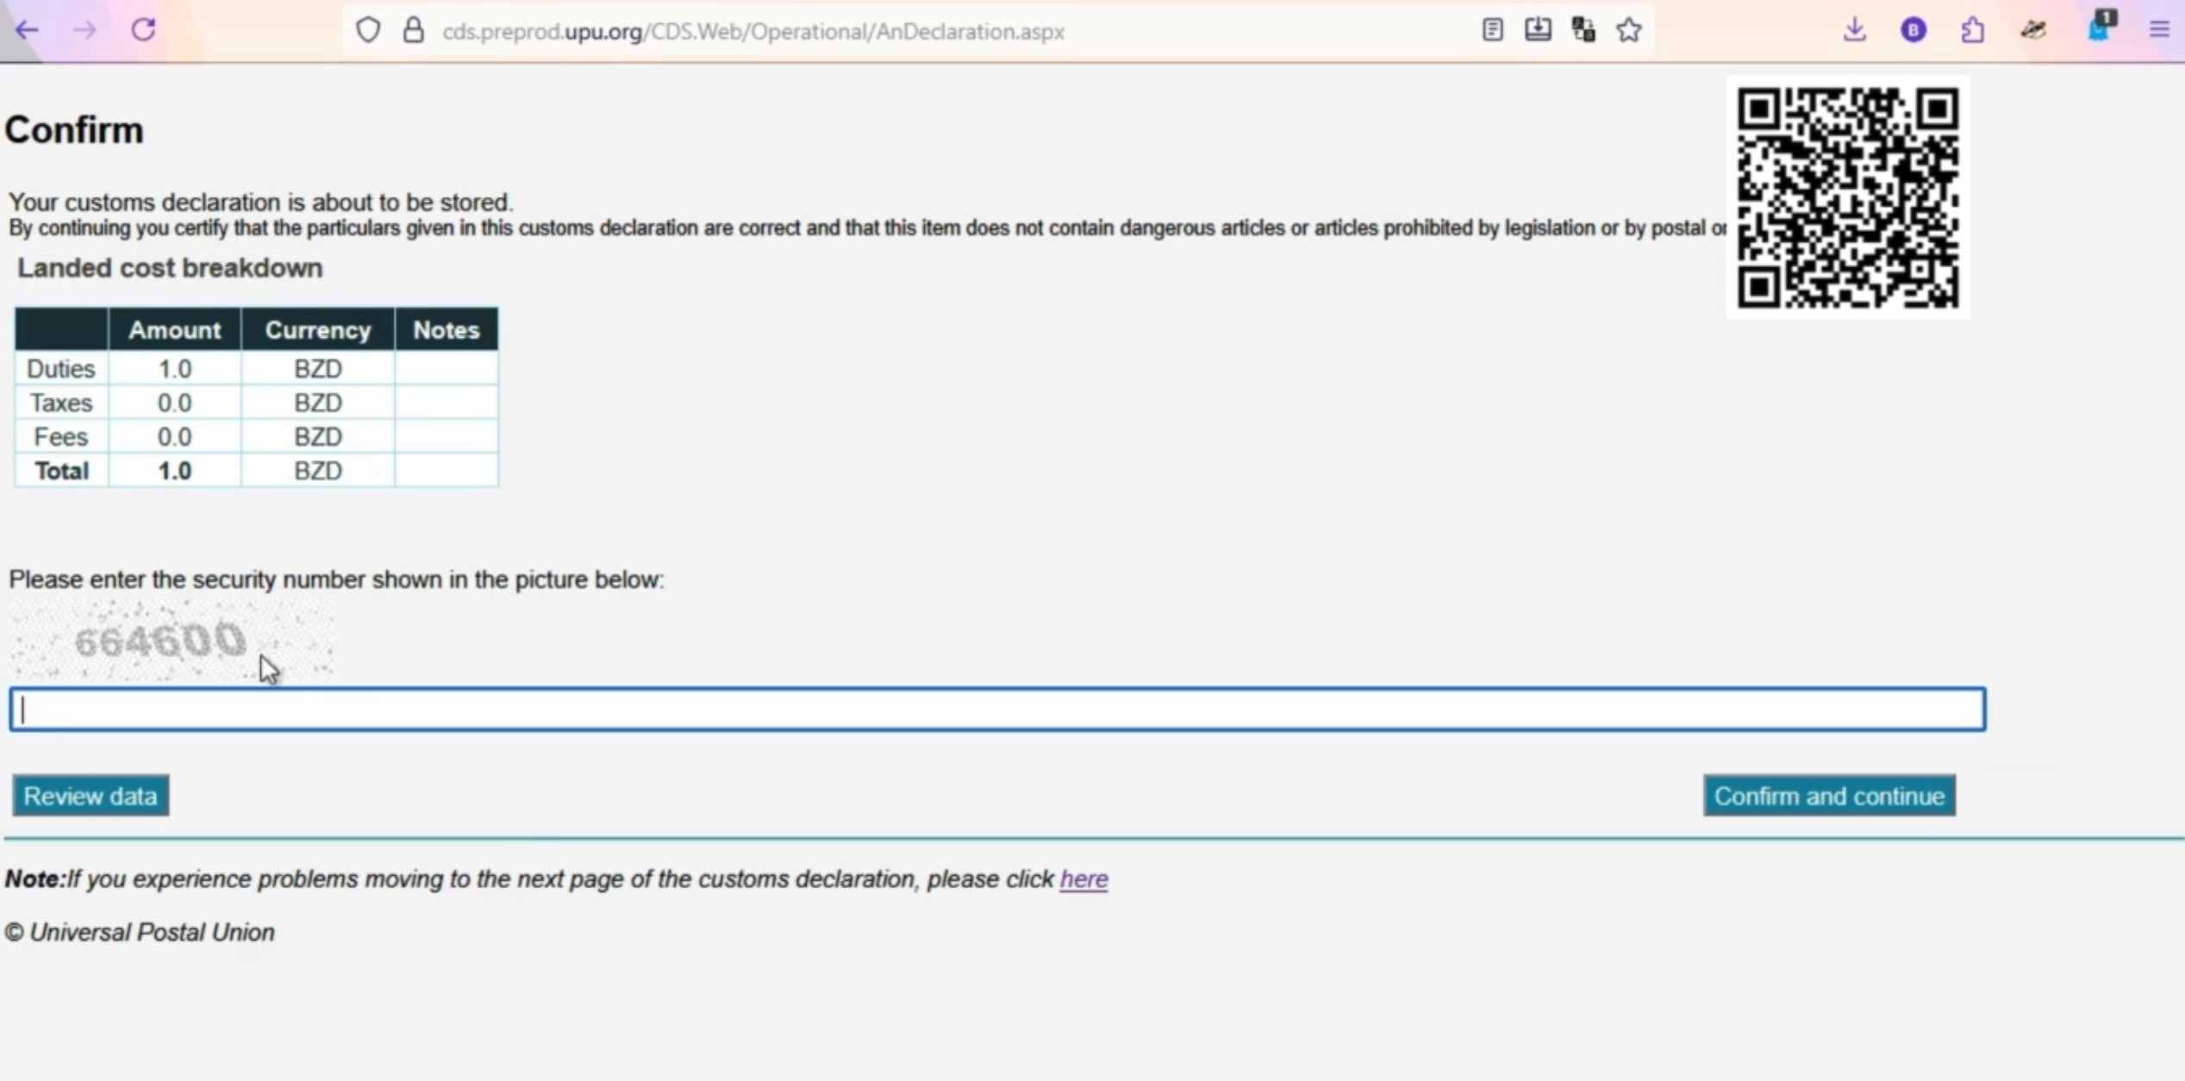
Task: Focus the security number input field
Action: coord(997,709)
